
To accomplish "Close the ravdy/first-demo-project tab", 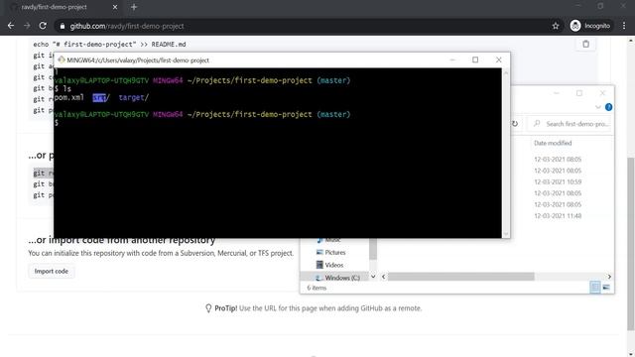I will click(115, 7).
